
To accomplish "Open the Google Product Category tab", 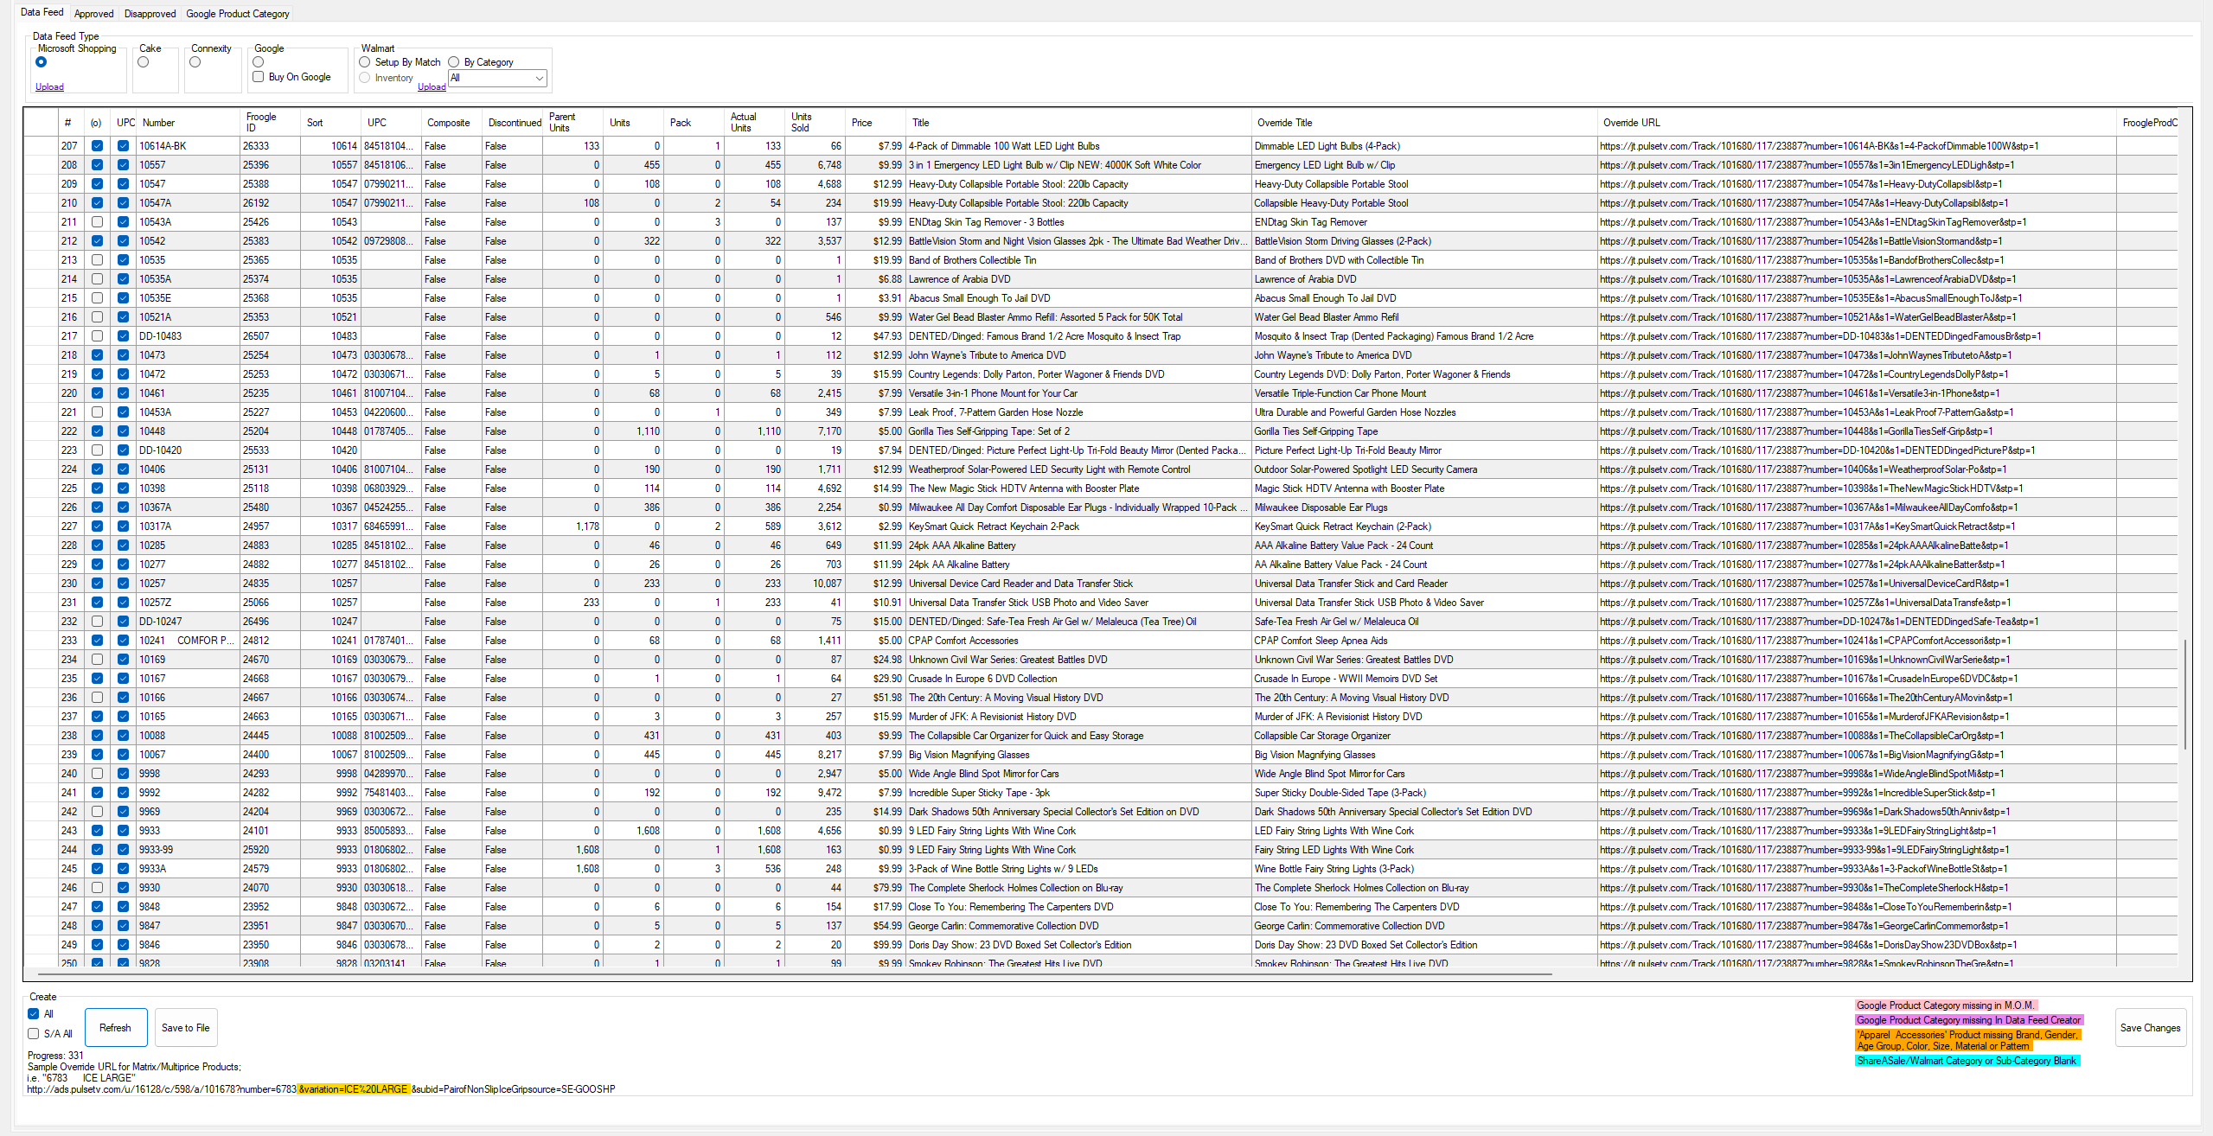I will point(238,14).
